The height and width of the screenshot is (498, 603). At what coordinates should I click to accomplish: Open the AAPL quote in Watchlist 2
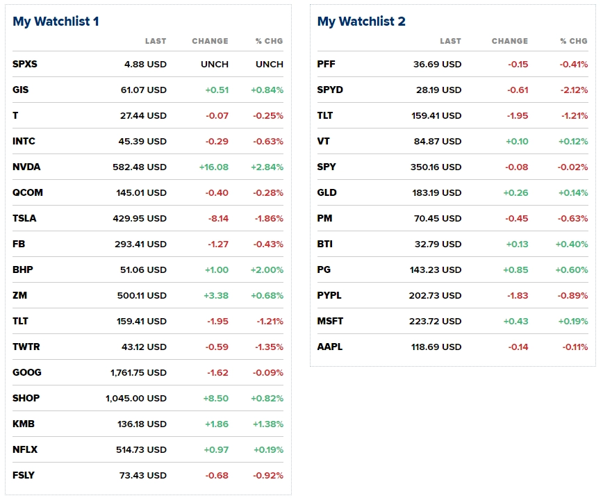(330, 347)
